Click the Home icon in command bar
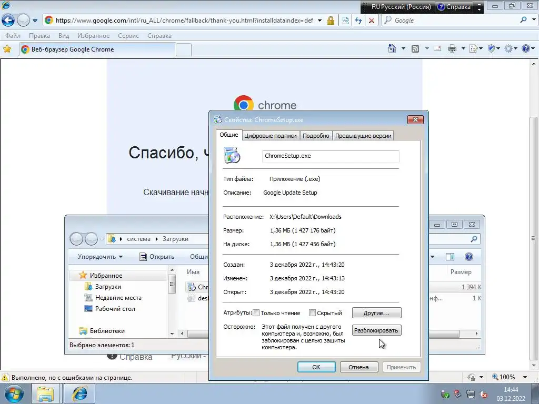The height and width of the screenshot is (404, 539). coord(392,48)
